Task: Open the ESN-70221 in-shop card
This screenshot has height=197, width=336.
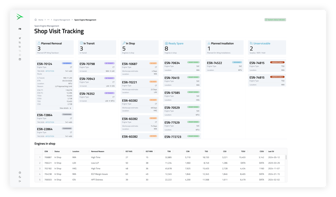Action: tap(140, 87)
